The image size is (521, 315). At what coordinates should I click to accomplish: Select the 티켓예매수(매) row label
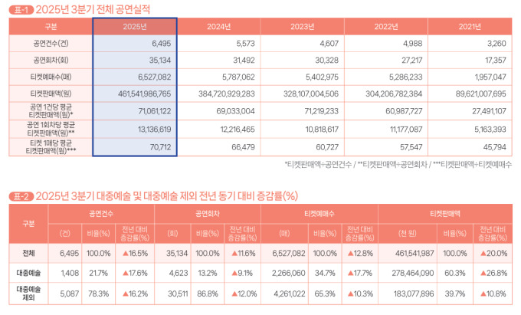(51, 77)
